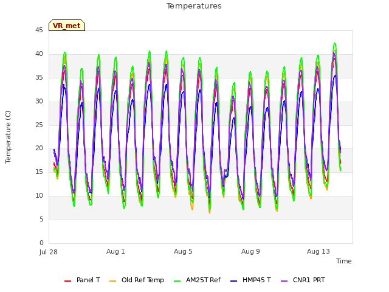This screenshot has width=389, height=292.
Task: Click the red Panel T color marker
Action: click(67, 281)
